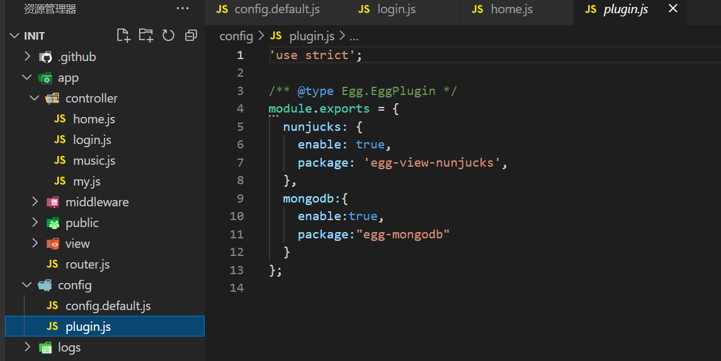Click the 'use strict' string on line 1
The image size is (721, 361).
312,55
